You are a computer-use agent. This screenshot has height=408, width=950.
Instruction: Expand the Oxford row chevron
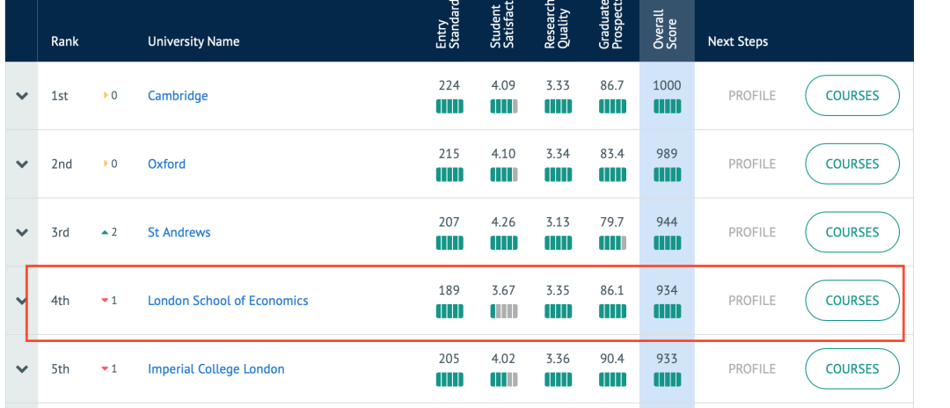click(22, 164)
